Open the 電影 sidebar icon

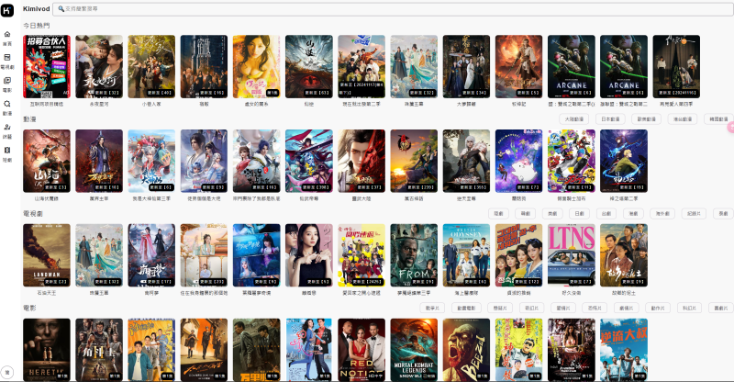point(7,84)
